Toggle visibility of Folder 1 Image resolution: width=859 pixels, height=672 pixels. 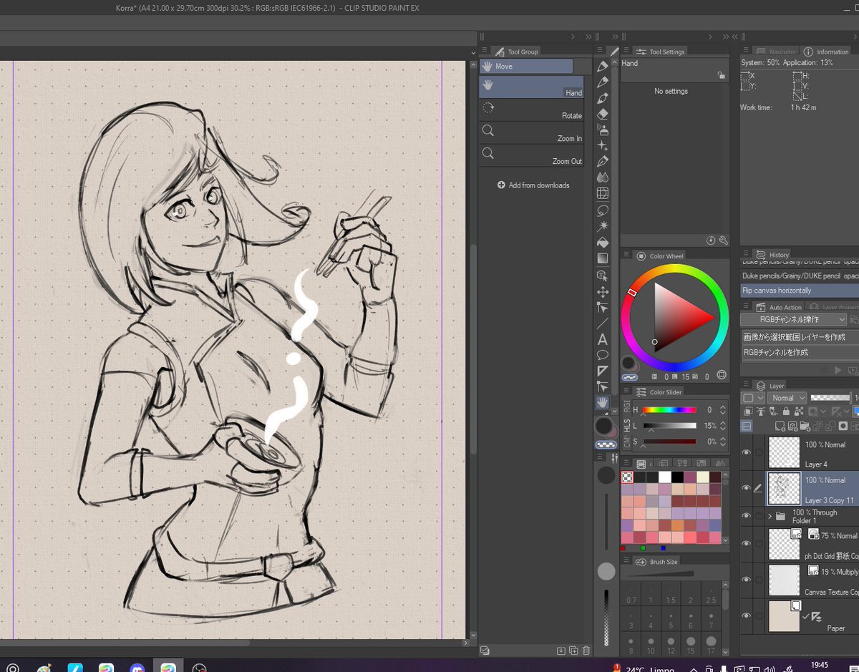747,515
